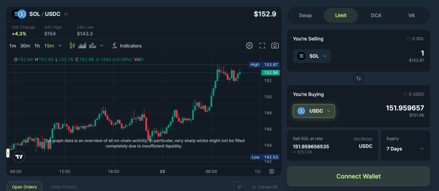The width and height of the screenshot is (439, 191).
Task: Click the SOL/USDC token pair logo
Action: point(19,14)
